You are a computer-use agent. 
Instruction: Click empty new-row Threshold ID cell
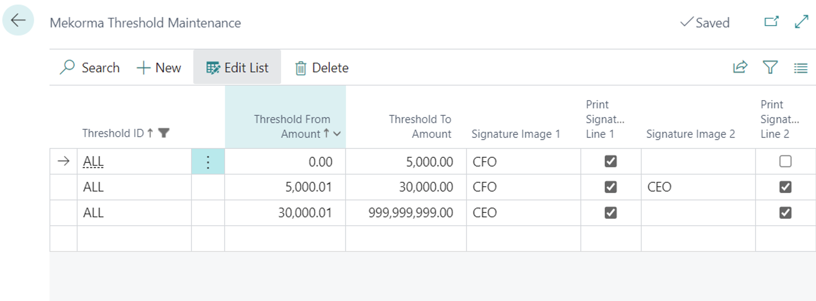(x=134, y=239)
